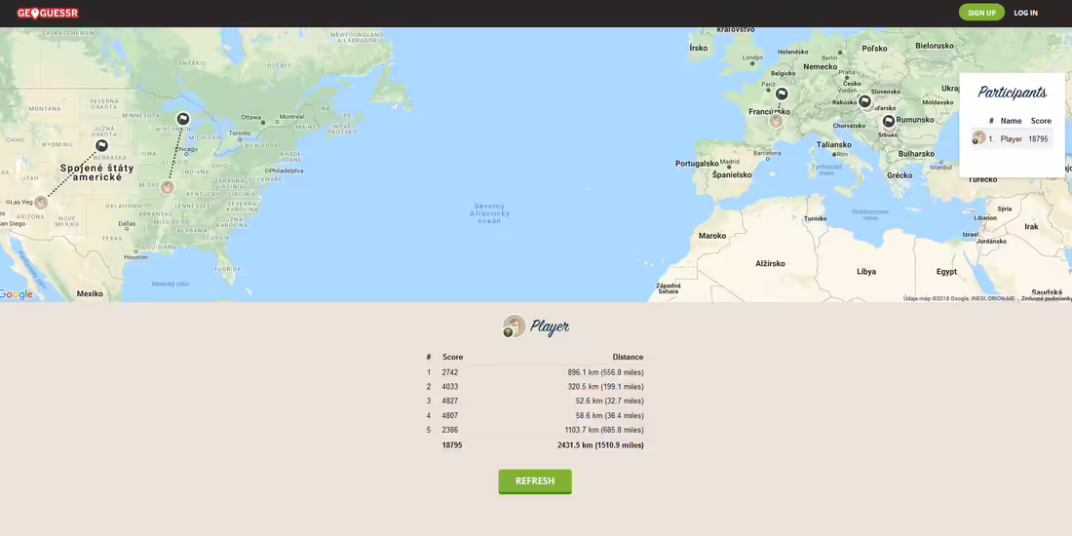This screenshot has height=536, width=1072.
Task: Click the player guess marker near Las Vegas
Action: click(x=41, y=203)
